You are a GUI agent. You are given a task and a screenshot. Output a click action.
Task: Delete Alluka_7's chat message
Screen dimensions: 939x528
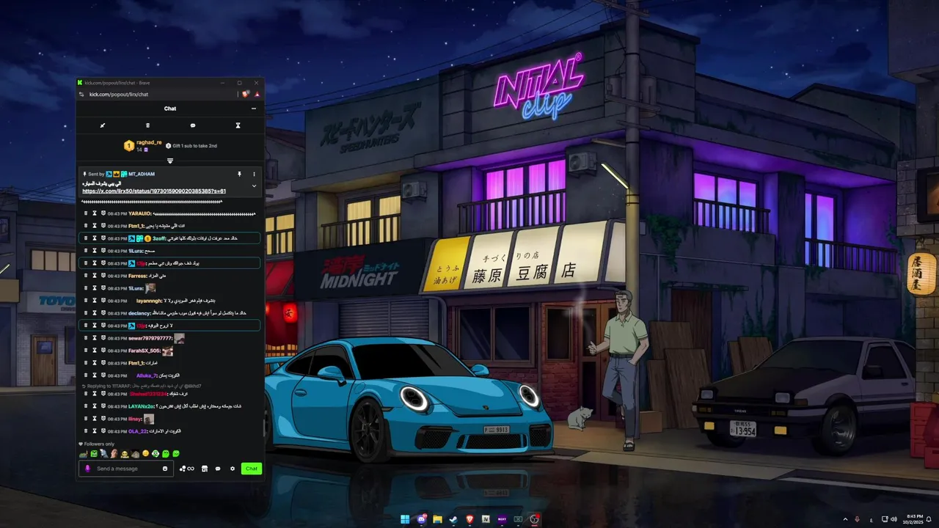(86, 375)
